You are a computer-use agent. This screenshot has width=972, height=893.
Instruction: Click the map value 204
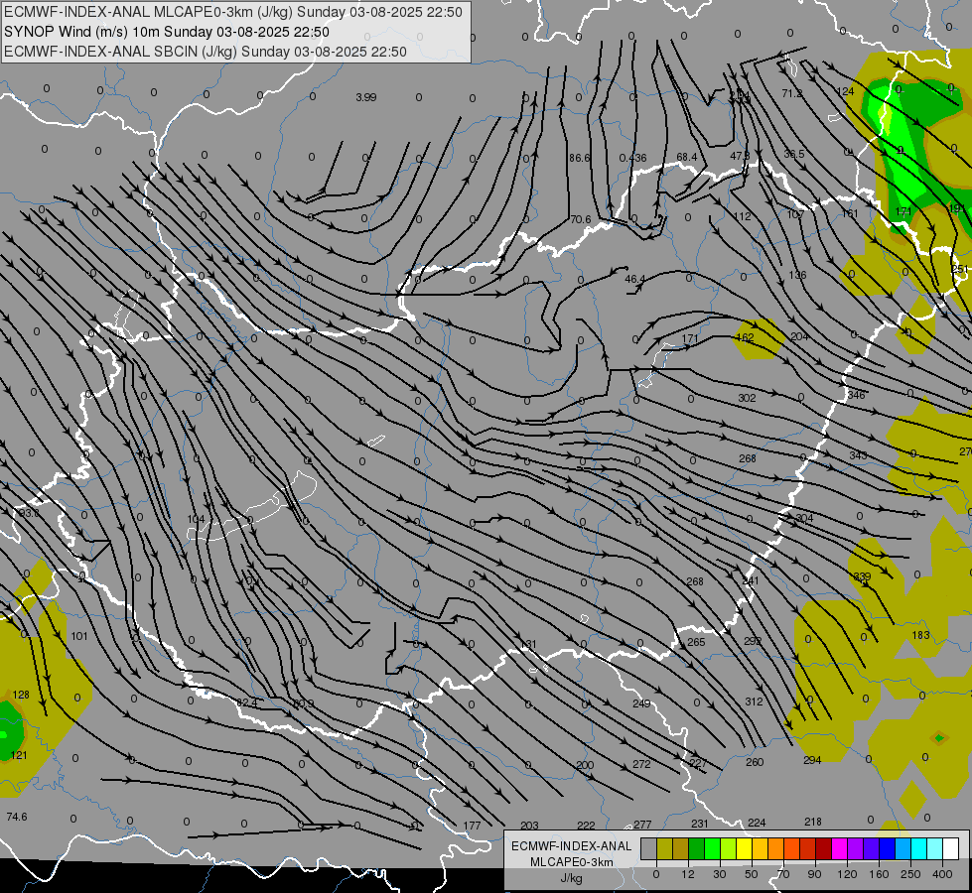(x=799, y=336)
